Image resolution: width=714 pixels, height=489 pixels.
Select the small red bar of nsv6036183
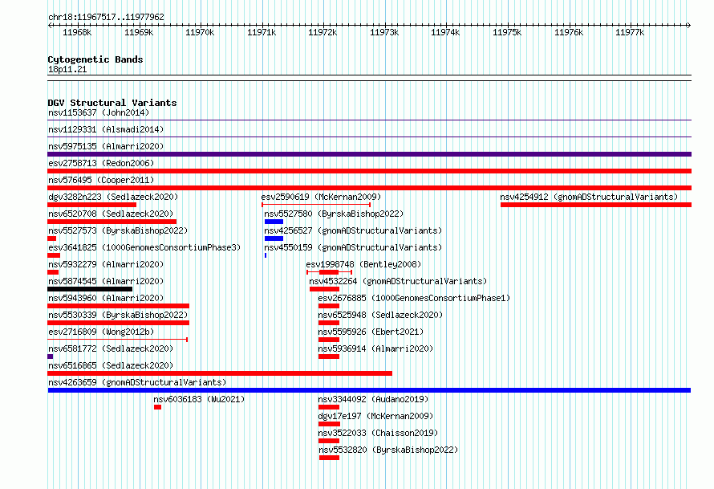coord(157,407)
